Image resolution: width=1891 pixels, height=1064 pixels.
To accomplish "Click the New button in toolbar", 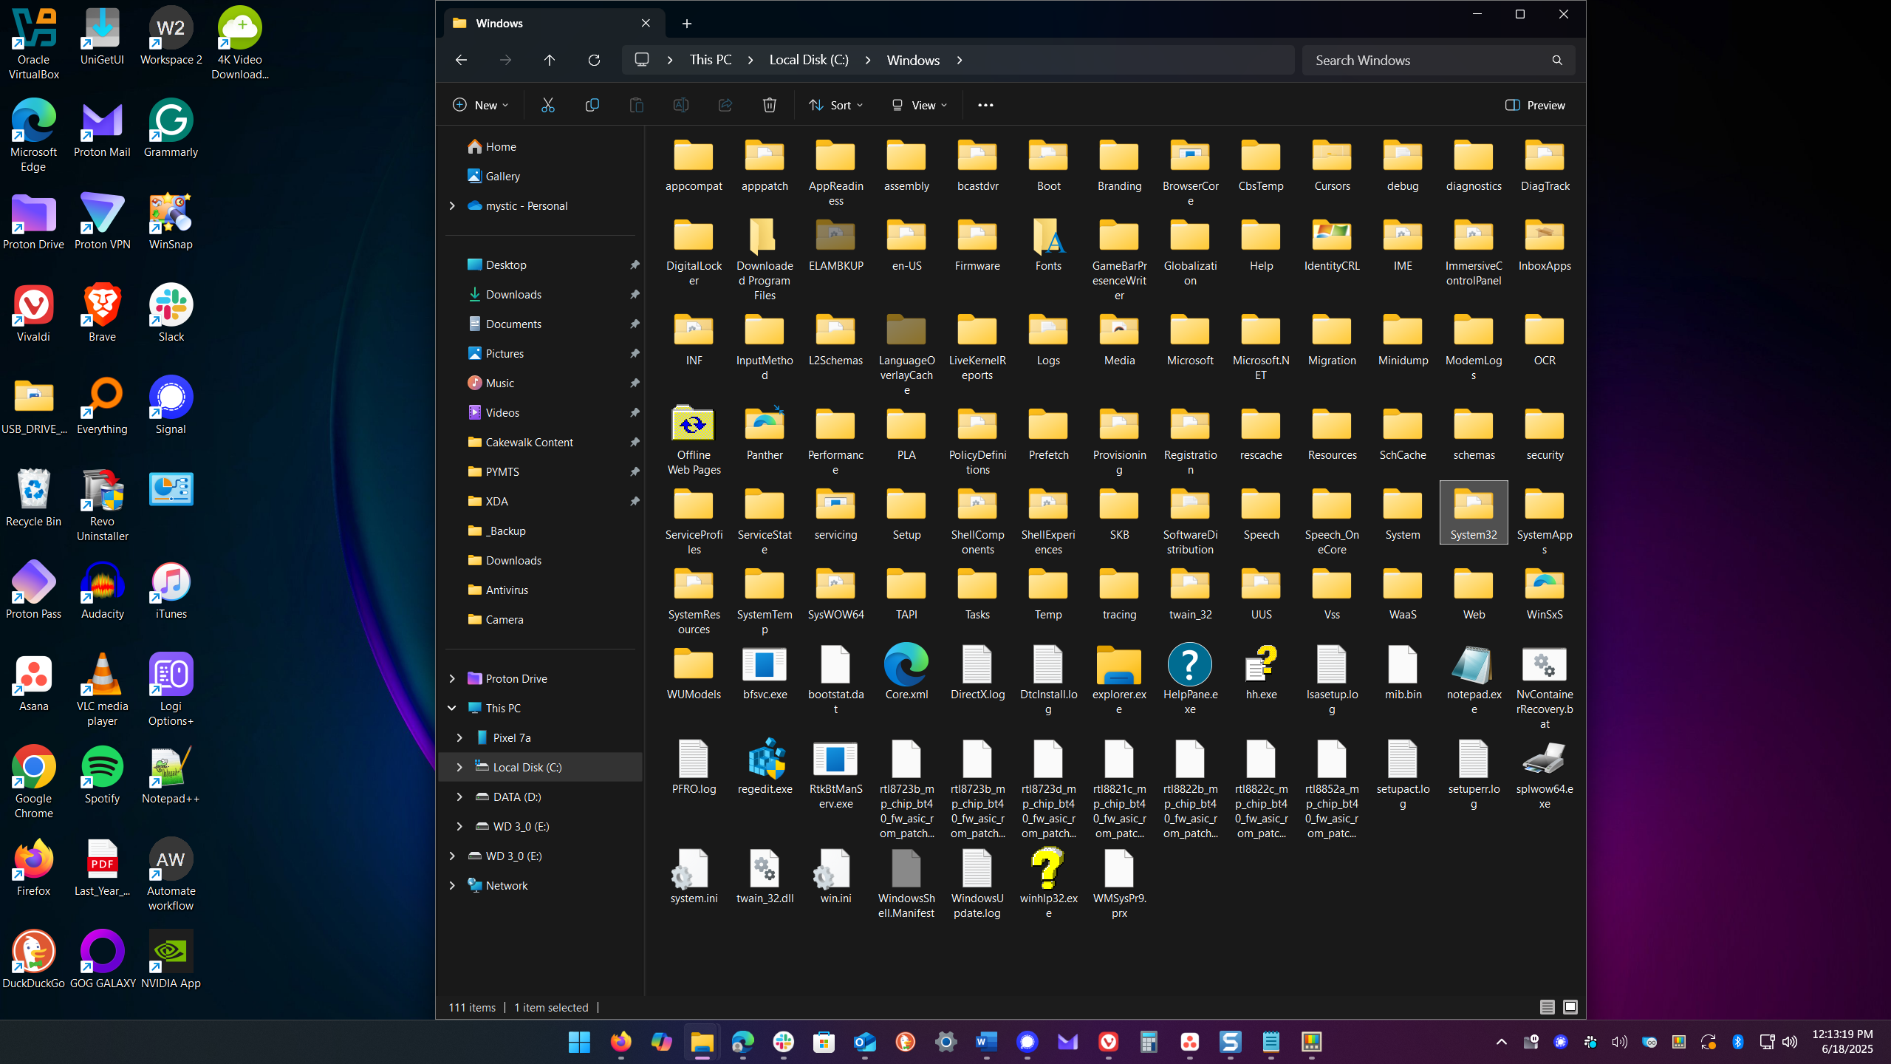I will coord(480,105).
